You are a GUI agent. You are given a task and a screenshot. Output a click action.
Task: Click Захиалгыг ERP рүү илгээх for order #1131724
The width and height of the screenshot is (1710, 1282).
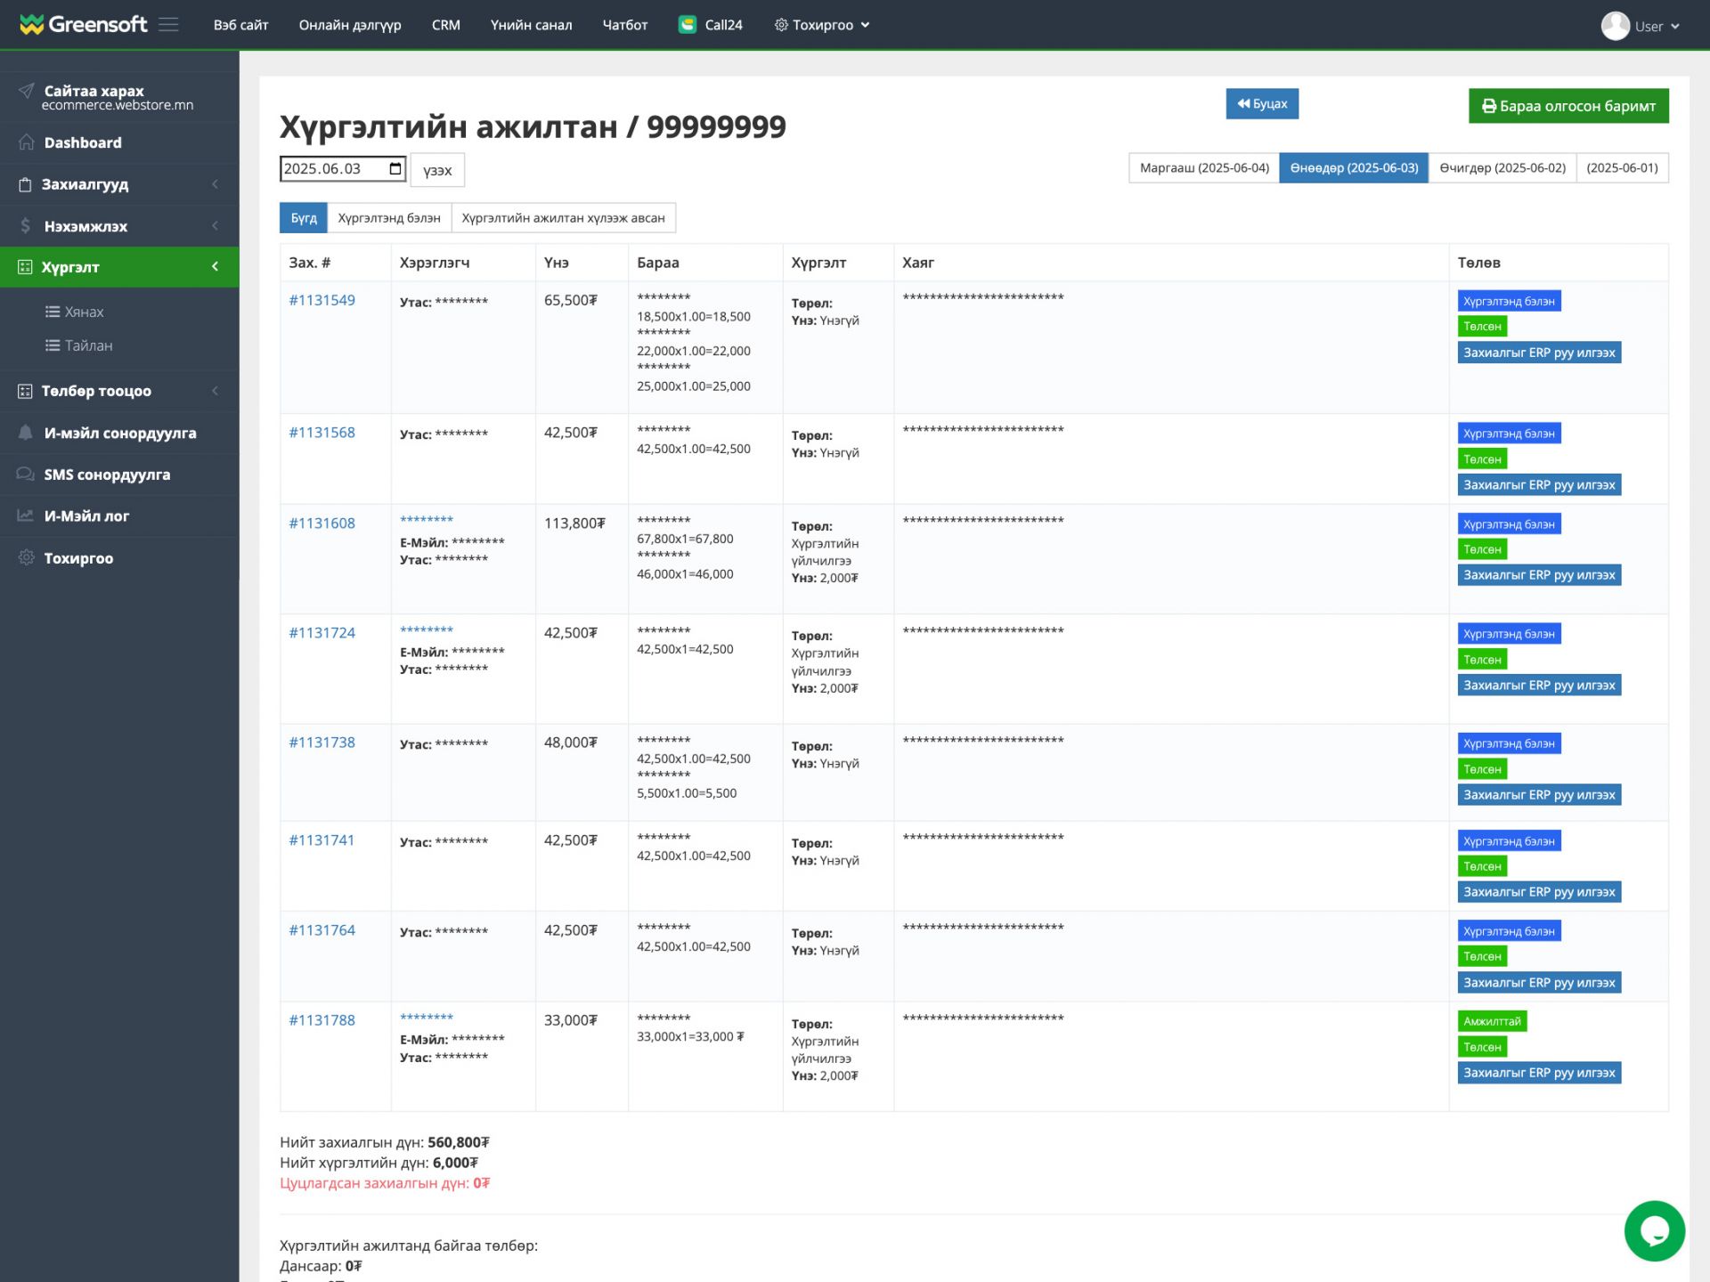[x=1539, y=686]
